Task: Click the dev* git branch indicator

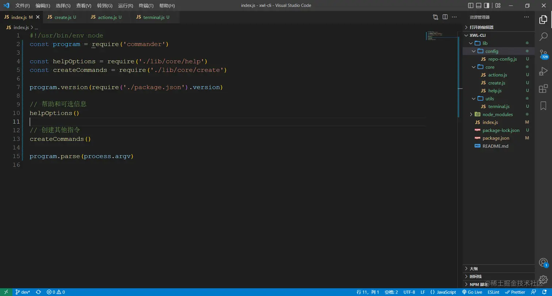Action: coord(23,292)
